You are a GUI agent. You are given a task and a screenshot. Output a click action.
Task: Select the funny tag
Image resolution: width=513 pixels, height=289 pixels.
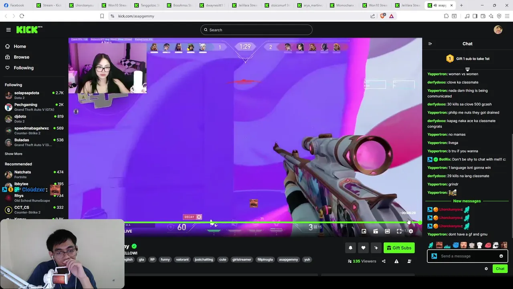tap(165, 260)
